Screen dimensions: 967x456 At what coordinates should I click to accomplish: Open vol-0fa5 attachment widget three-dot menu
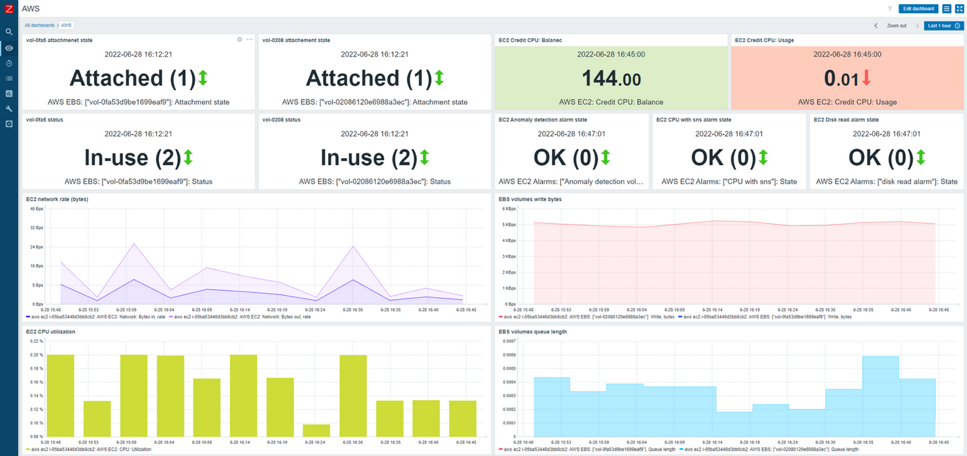tap(249, 39)
